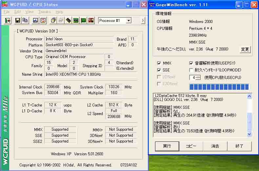The height and width of the screenshot is (171, 259).
Task: Click the Exit toolbar icon in WCPUID
Action: [8, 20]
